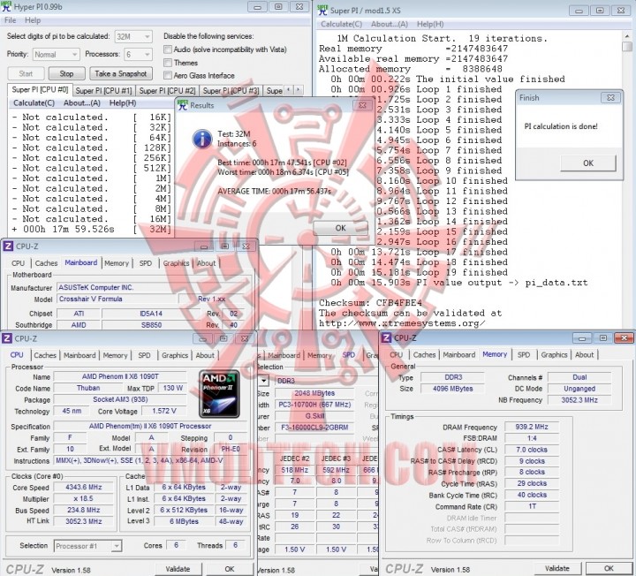
Task: Click the CPU-Z processor window title icon
Action: [x=7, y=338]
